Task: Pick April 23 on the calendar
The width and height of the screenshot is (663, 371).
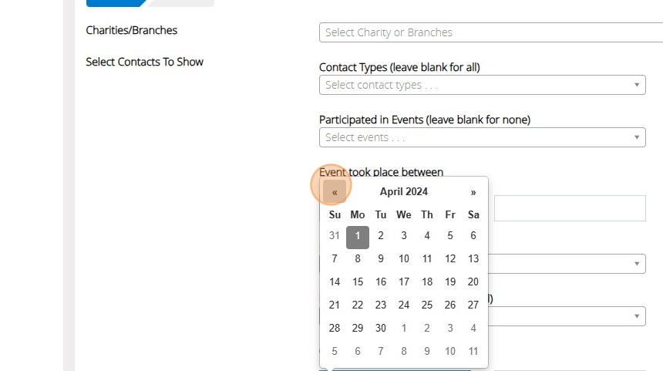Action: click(381, 305)
